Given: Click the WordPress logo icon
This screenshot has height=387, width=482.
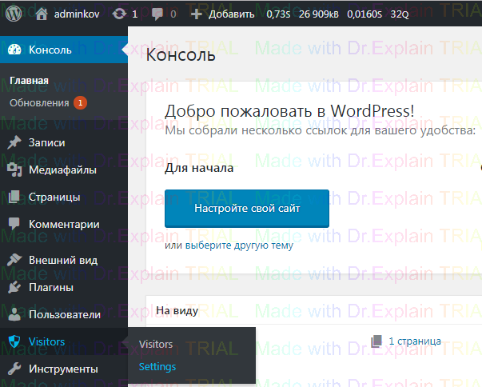Looking at the screenshot, I should 14,14.
